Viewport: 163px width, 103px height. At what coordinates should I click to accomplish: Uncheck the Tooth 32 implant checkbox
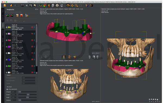(x=7, y=27)
